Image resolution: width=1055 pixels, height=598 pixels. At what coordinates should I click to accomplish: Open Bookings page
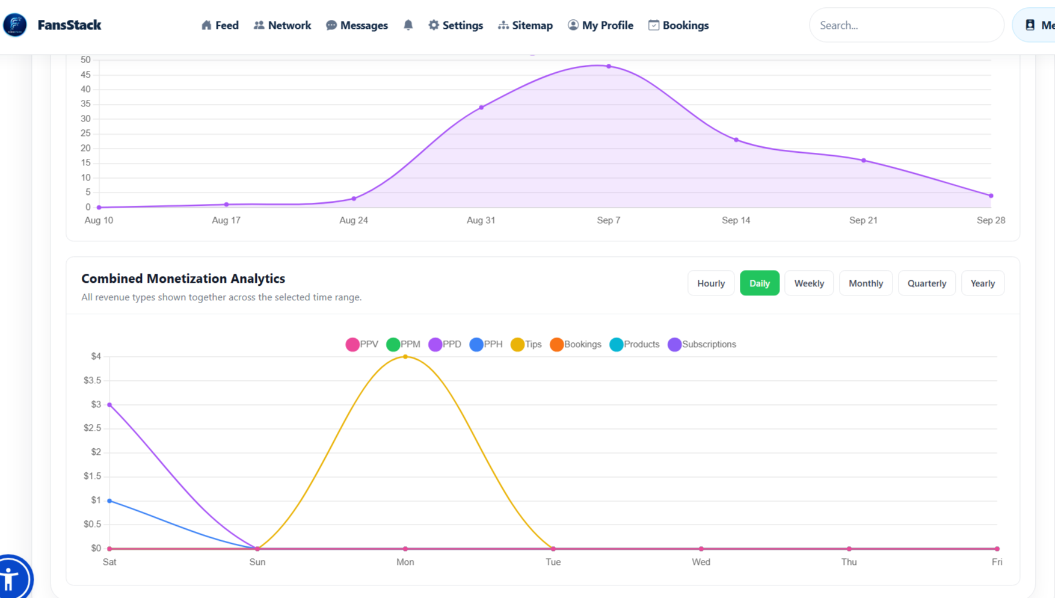coord(678,25)
